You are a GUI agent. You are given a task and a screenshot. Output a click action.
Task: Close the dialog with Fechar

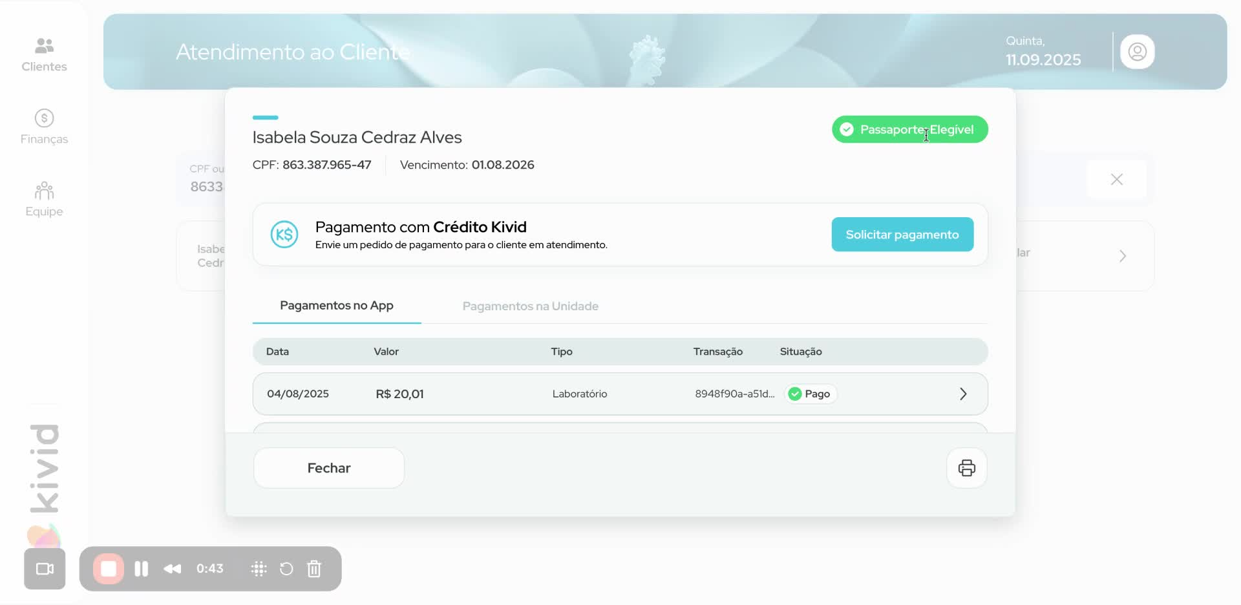tap(329, 468)
